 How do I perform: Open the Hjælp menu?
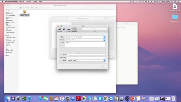coord(40,1)
